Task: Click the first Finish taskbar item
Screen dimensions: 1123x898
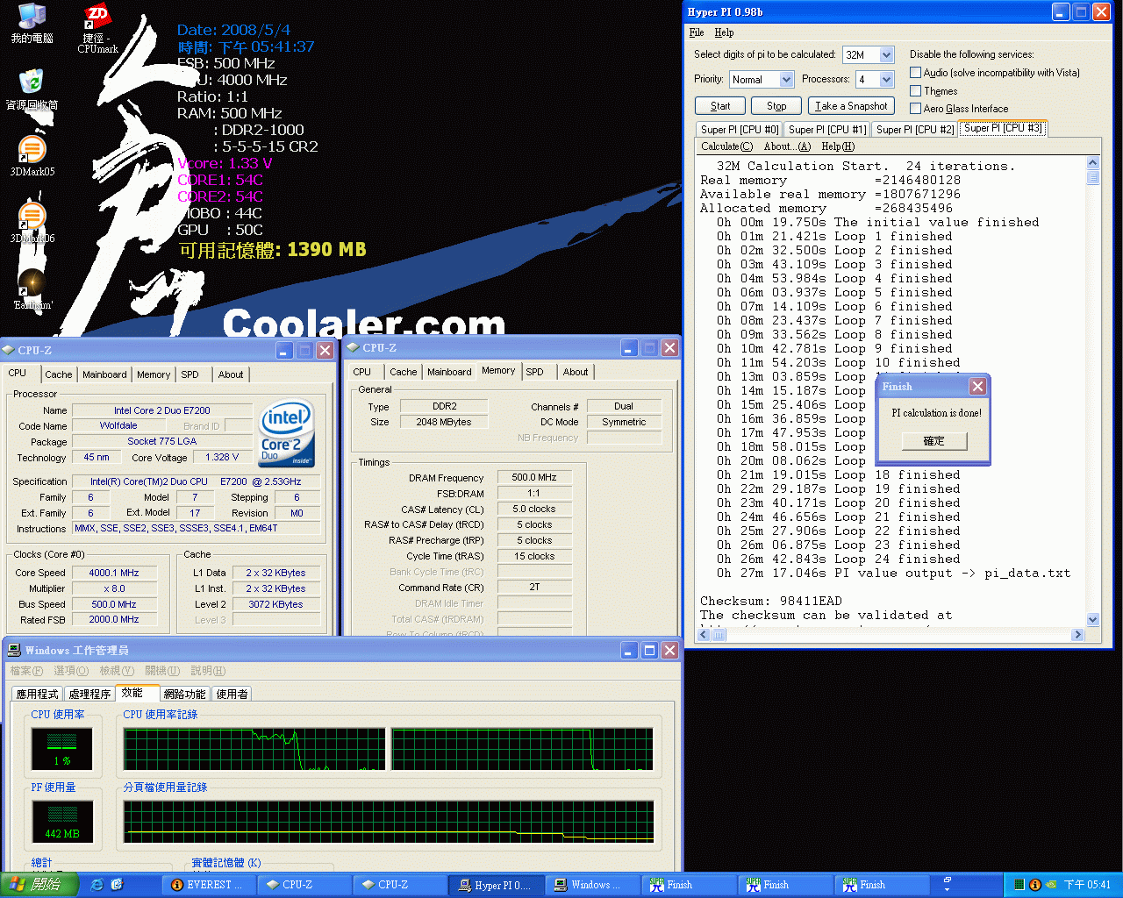Action: 689,885
